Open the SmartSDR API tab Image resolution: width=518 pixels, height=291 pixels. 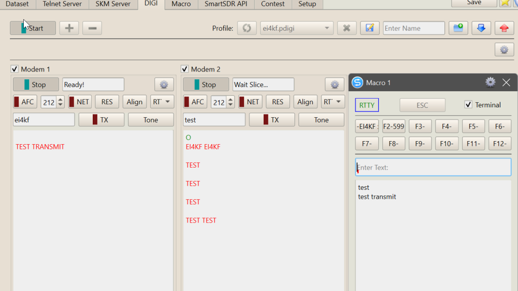(226, 4)
